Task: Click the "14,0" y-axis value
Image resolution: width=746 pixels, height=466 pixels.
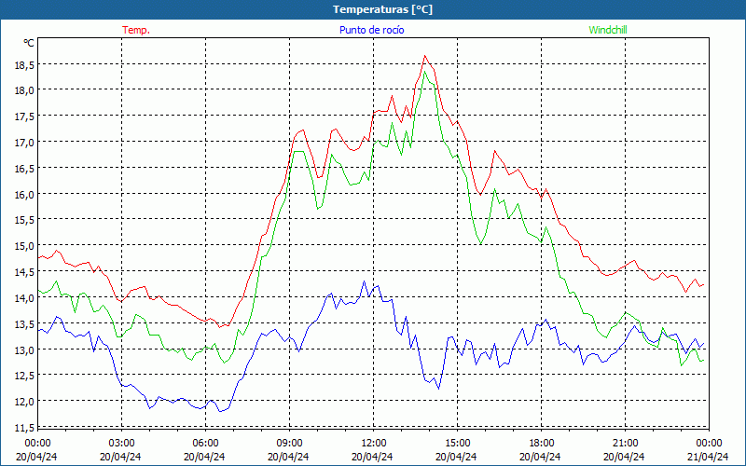Action: (x=24, y=298)
